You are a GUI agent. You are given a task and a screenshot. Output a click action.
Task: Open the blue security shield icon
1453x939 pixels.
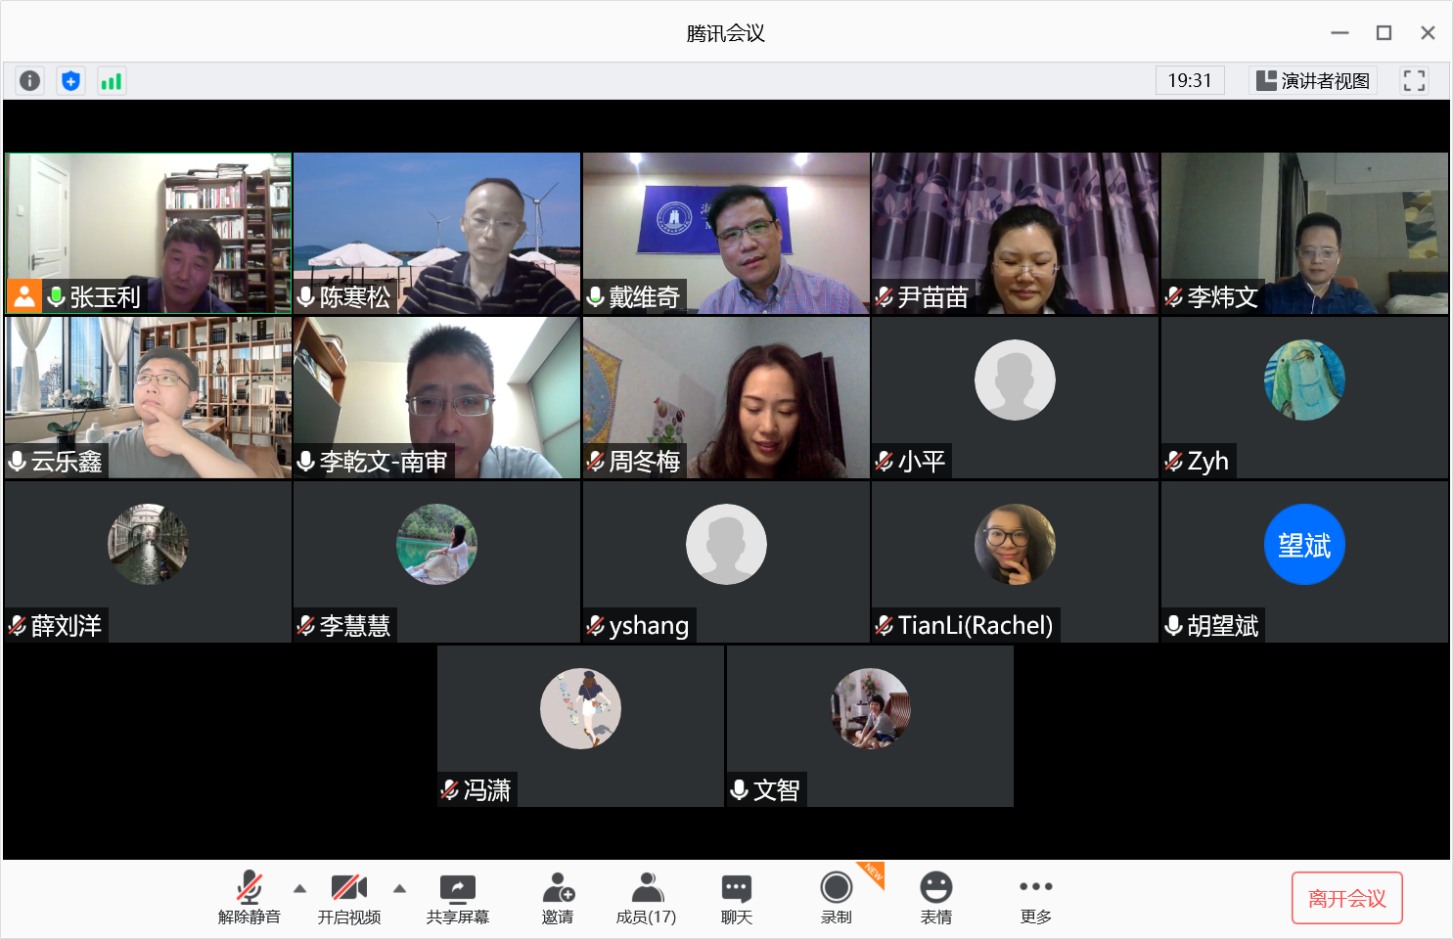[x=70, y=80]
